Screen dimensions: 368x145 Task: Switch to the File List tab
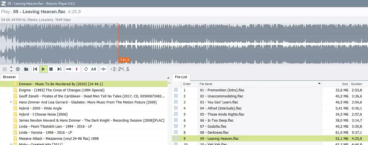pos(181,77)
